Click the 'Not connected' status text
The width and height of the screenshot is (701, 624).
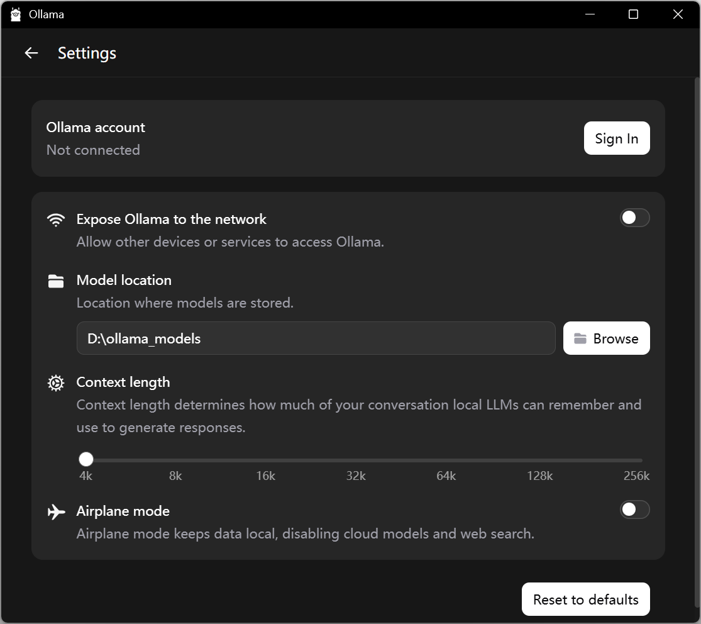[93, 150]
